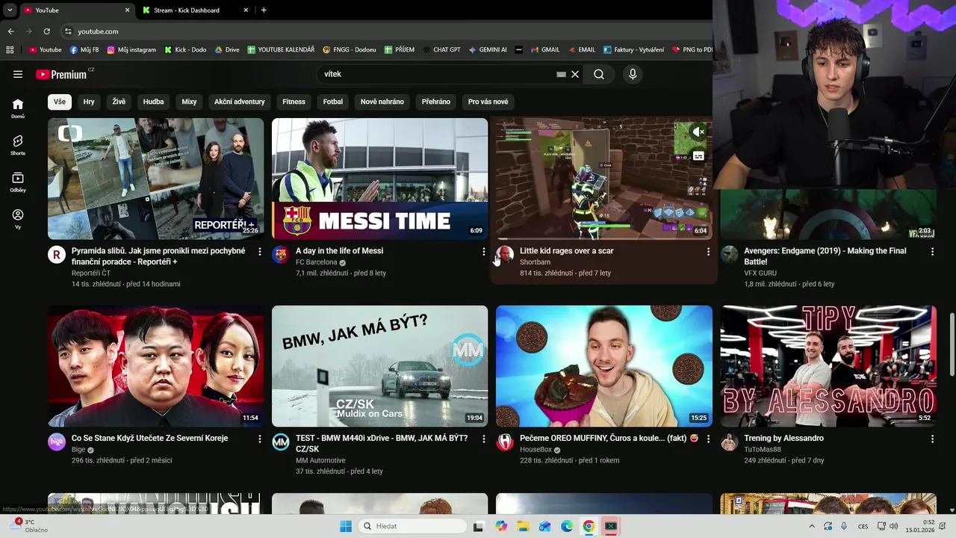Open Reportéři ČT channel avatar
The height and width of the screenshot is (538, 956).
pos(57,255)
